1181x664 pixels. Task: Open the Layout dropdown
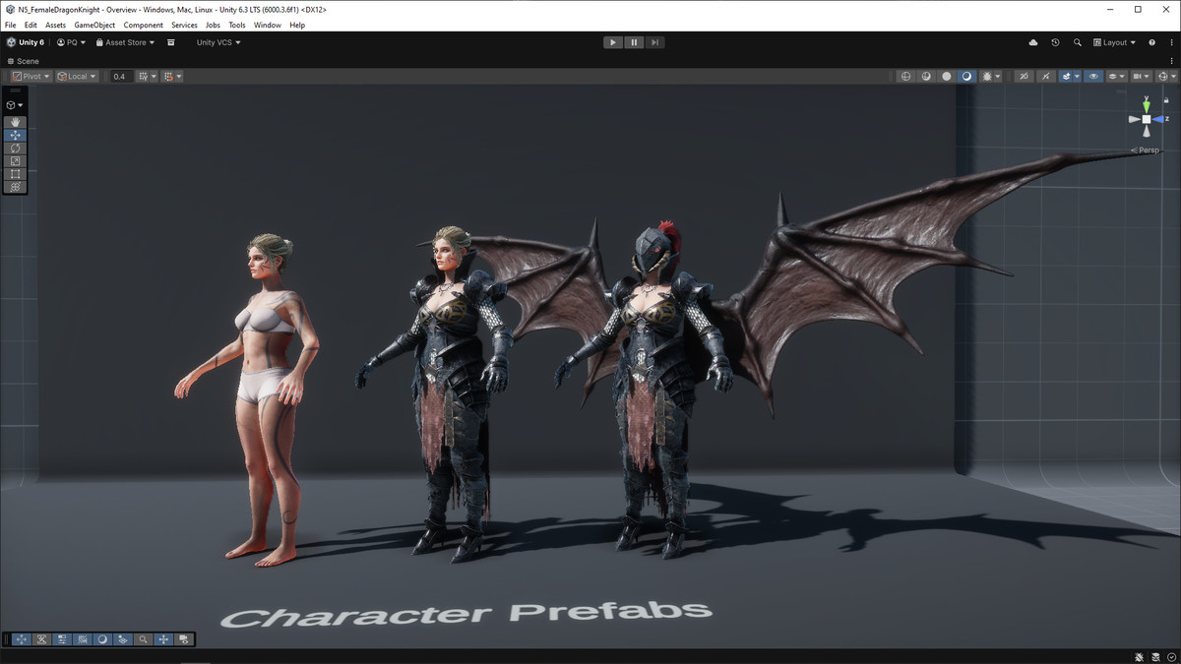click(x=1114, y=42)
